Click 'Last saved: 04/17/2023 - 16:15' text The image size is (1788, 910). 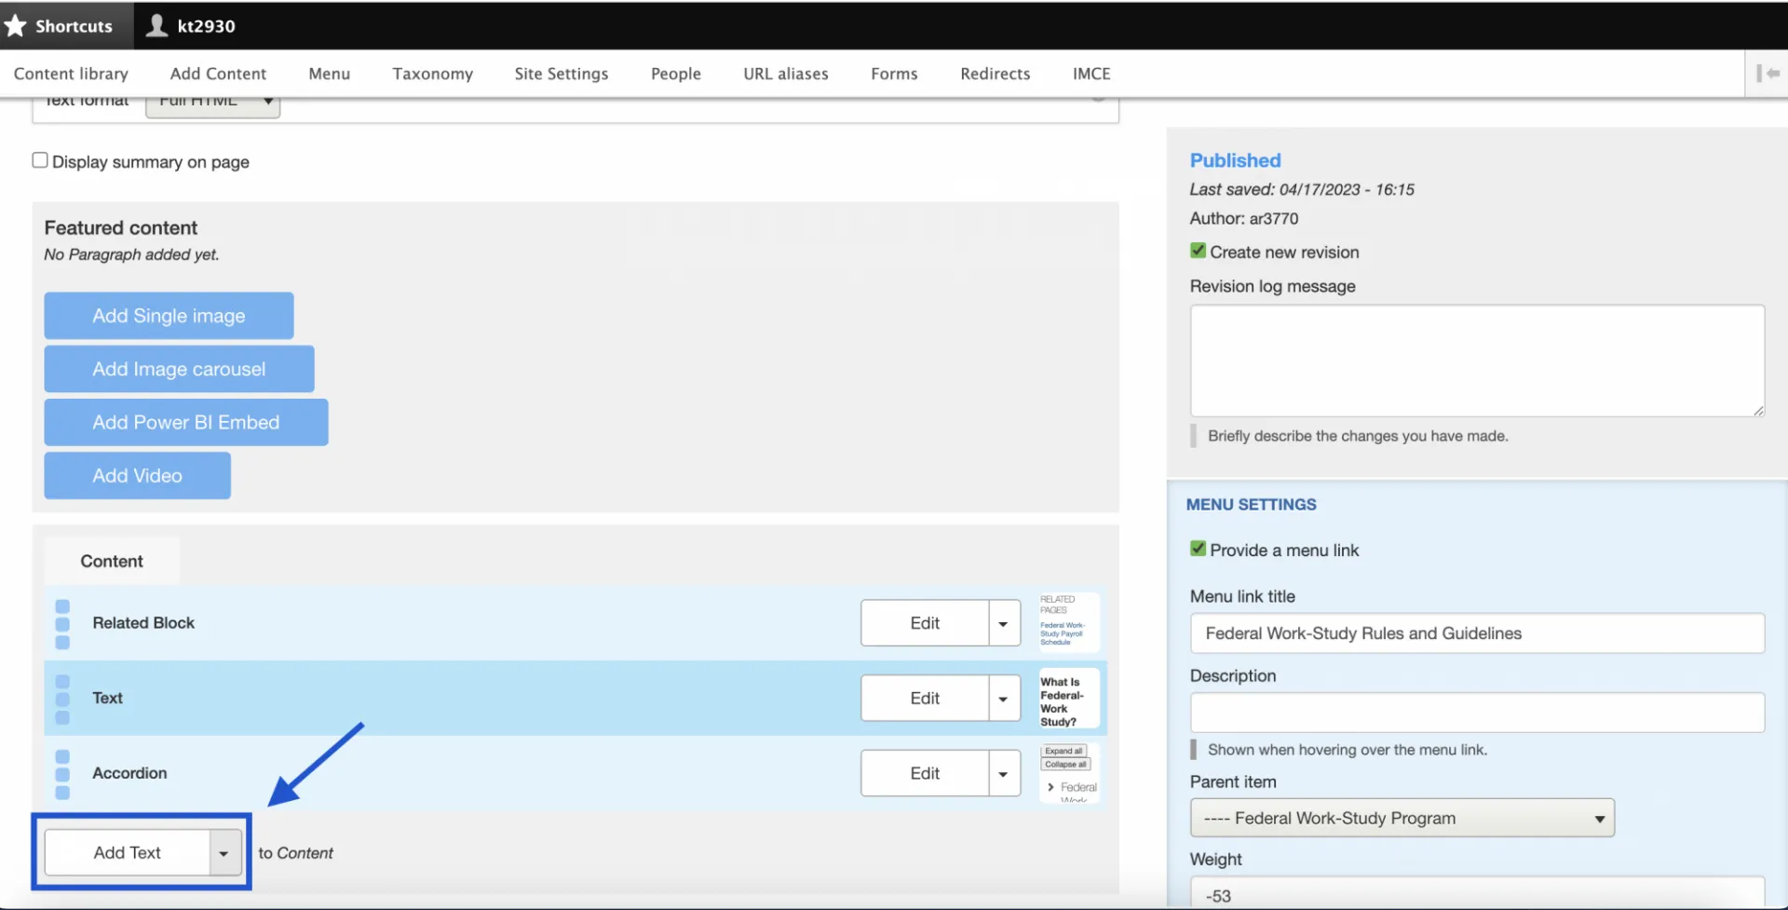1301,189
